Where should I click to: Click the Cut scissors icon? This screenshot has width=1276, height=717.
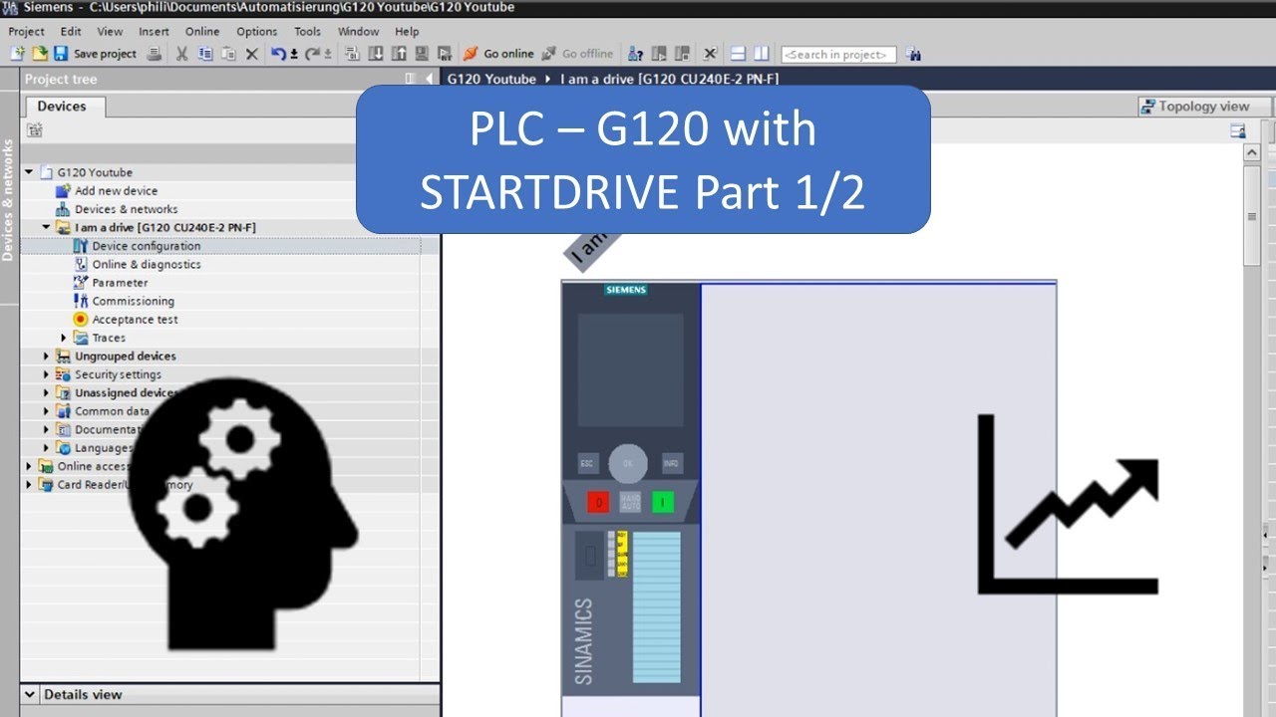coord(181,54)
